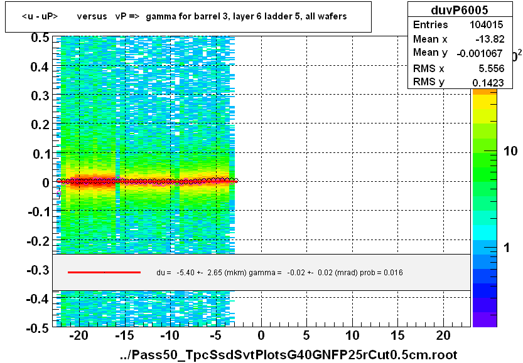Click the RMS x 5.556 row
Screen dimensions: 523x363
tap(460, 68)
